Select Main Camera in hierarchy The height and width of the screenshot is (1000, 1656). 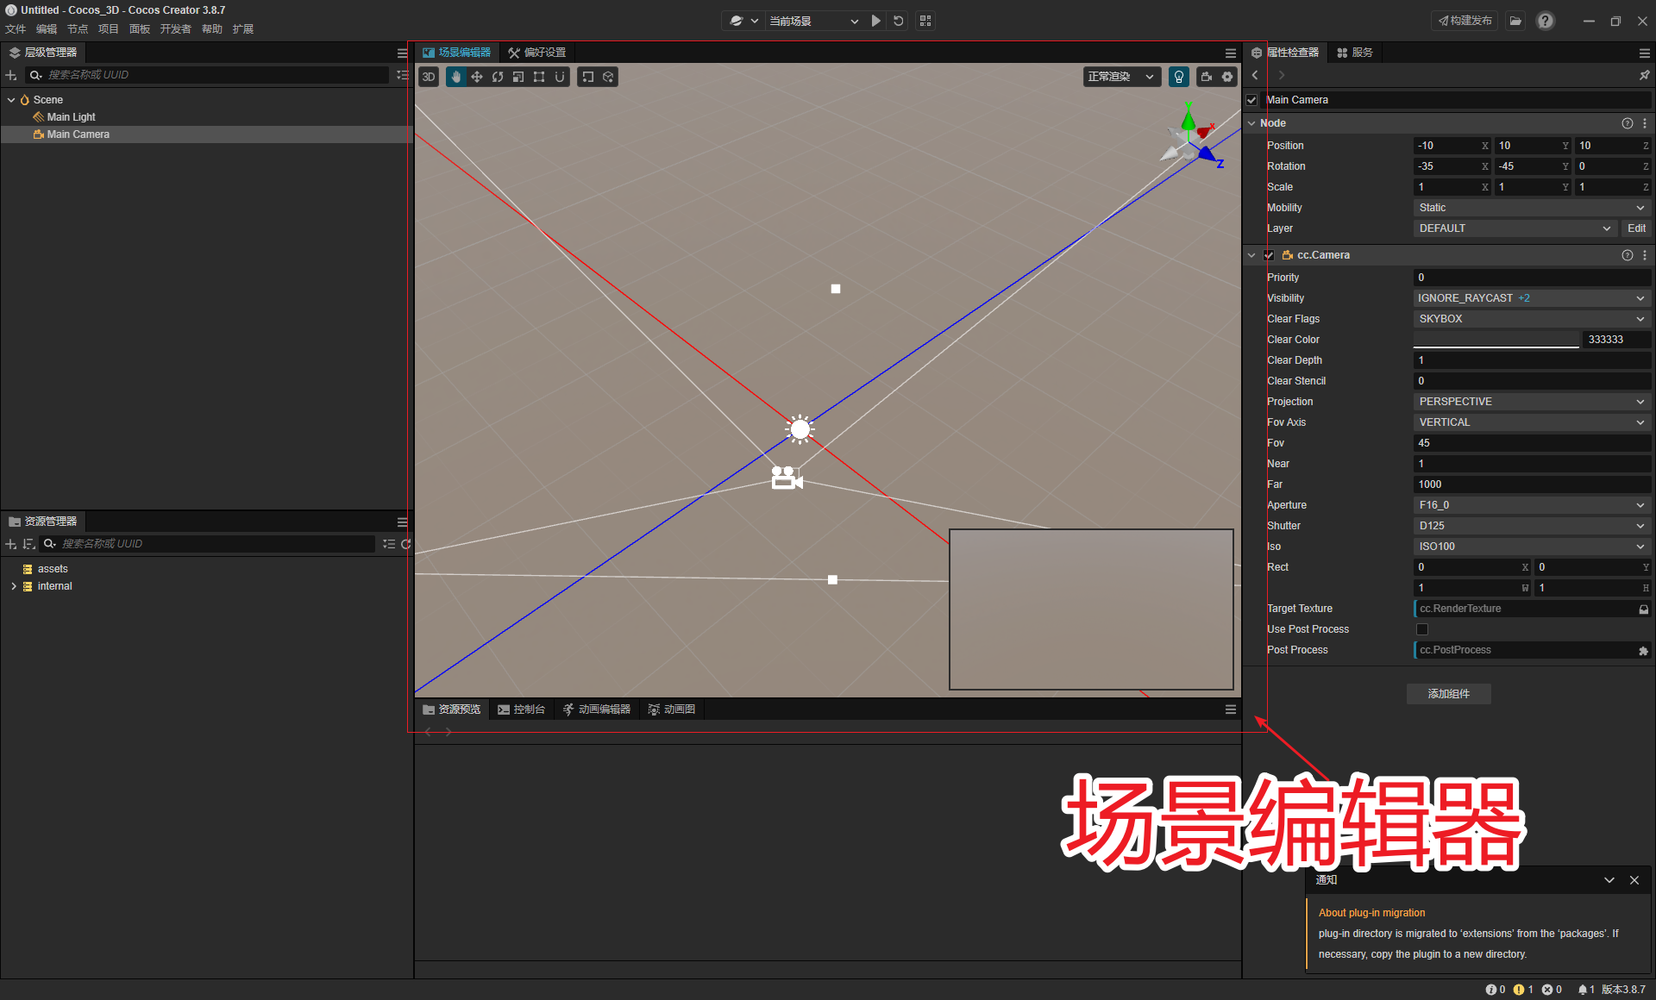click(x=78, y=134)
